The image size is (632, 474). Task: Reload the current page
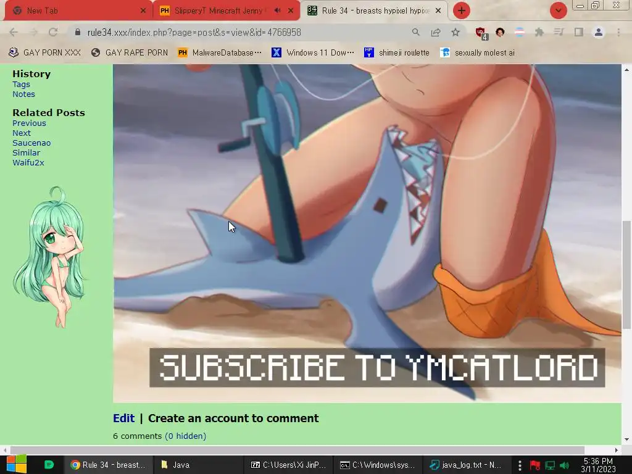coord(53,32)
